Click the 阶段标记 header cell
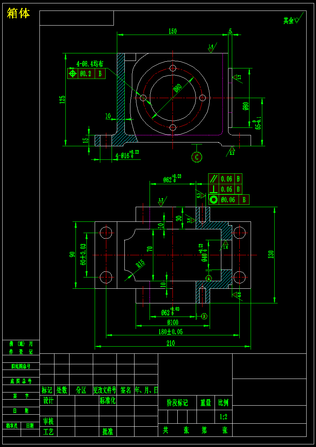316x447 pixels. 177,403
